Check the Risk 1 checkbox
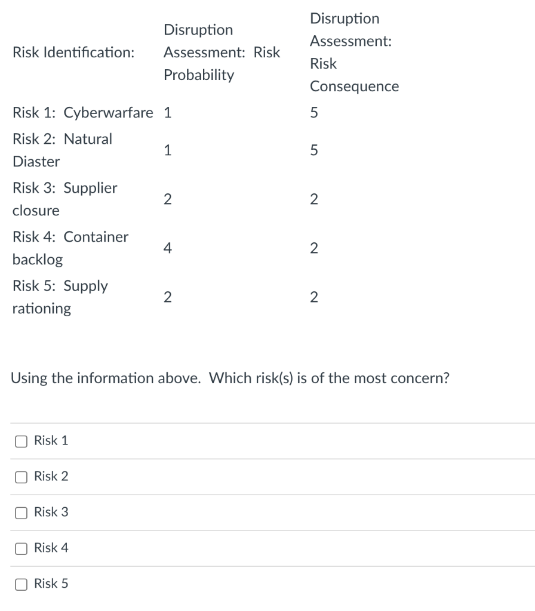The width and height of the screenshot is (535, 611). (x=21, y=440)
